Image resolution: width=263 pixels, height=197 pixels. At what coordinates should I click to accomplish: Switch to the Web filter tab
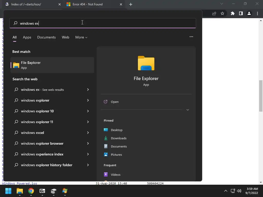coord(65,37)
